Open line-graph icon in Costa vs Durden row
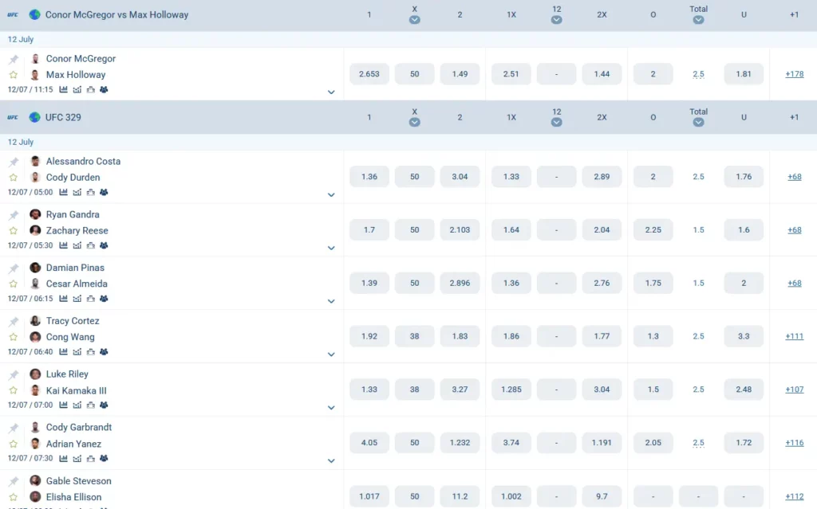Screen dimensions: 817x509 [x=77, y=192]
